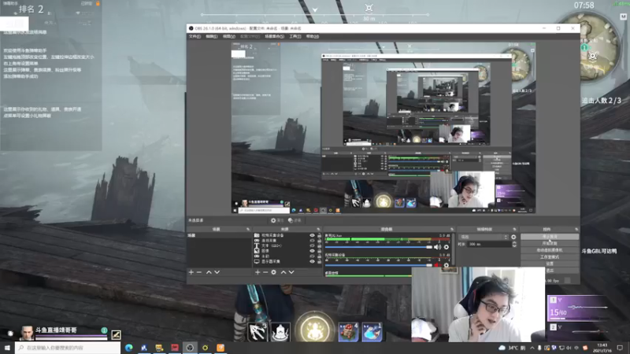Click the Stop Streaming button in Controls

[550, 237]
